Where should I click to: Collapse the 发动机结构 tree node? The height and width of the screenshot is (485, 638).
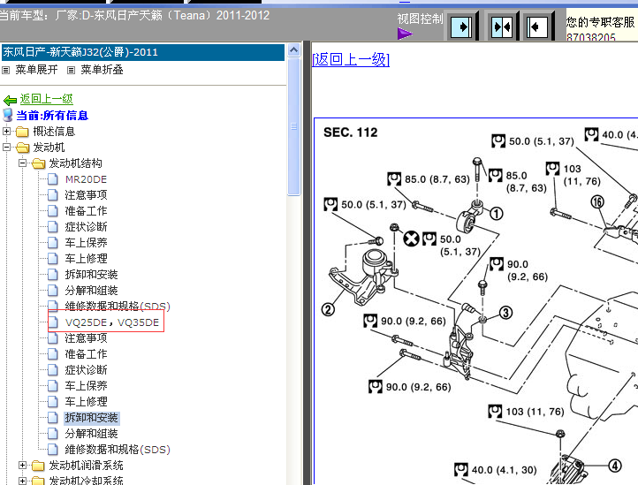pos(22,163)
